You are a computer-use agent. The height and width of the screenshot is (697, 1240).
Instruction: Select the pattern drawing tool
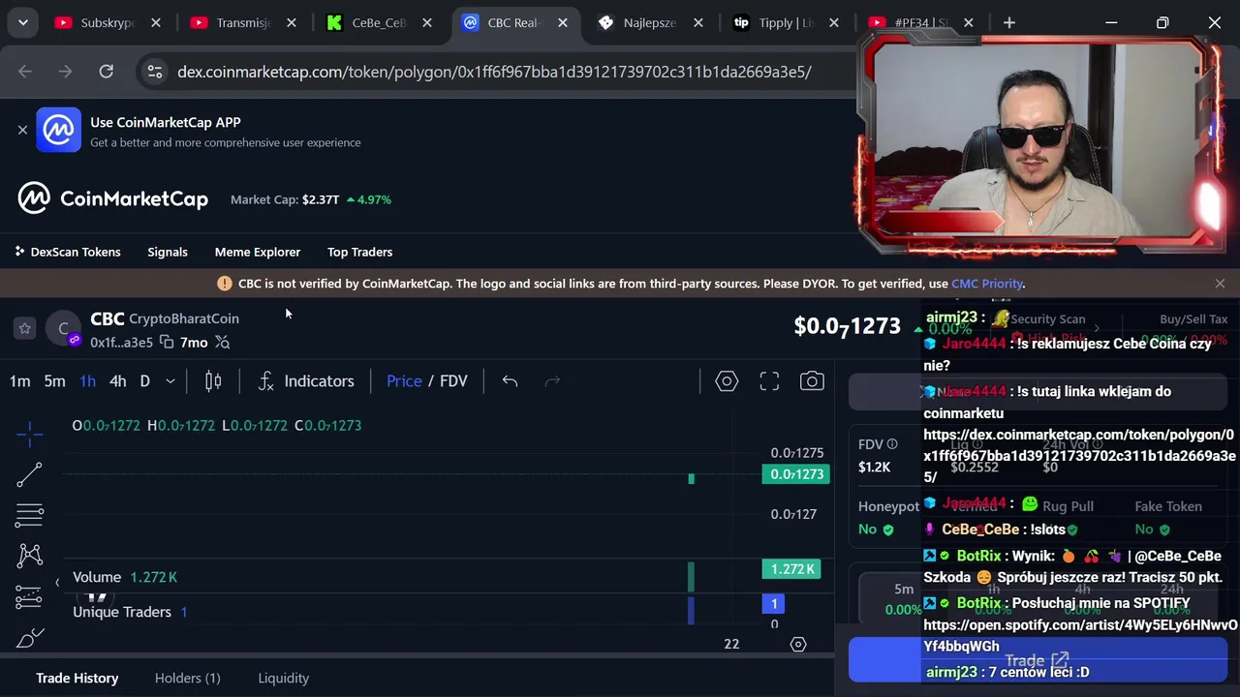tap(29, 555)
